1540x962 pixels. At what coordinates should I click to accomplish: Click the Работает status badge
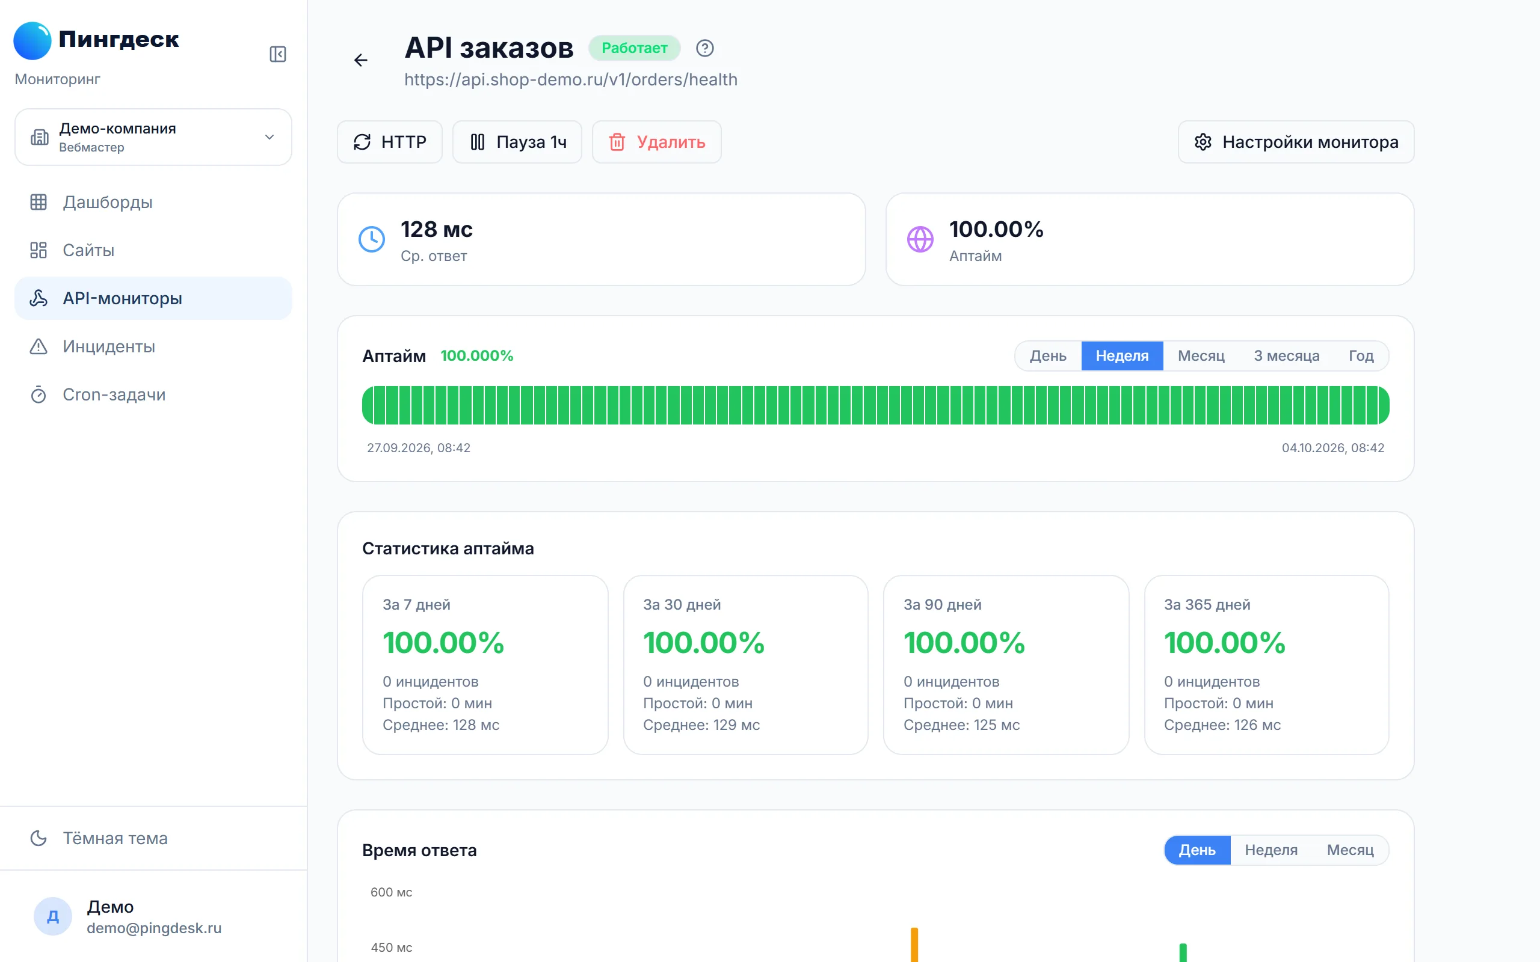635,48
